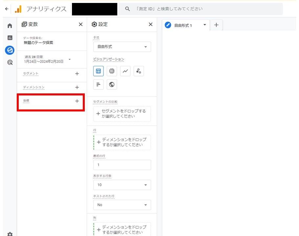Click the データ探索名 label
Image resolution: width=299 pixels, height=236 pixels.
(33, 38)
